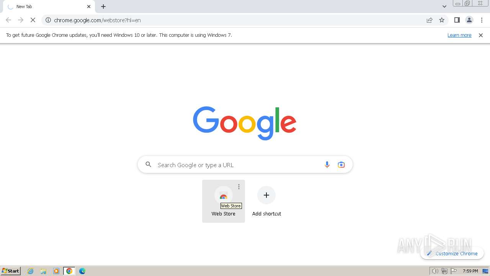
Task: Stop loading the page
Action: [x=33, y=20]
